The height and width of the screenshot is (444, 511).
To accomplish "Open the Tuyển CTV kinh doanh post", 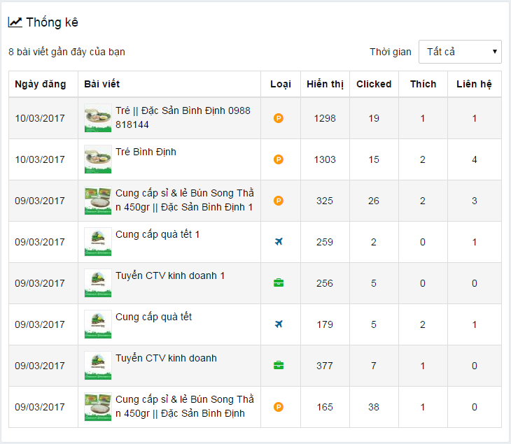I will (166, 358).
